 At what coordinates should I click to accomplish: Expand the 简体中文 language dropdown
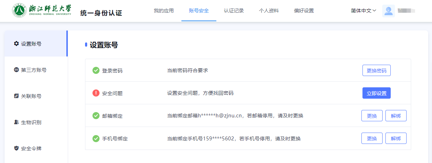point(364,11)
